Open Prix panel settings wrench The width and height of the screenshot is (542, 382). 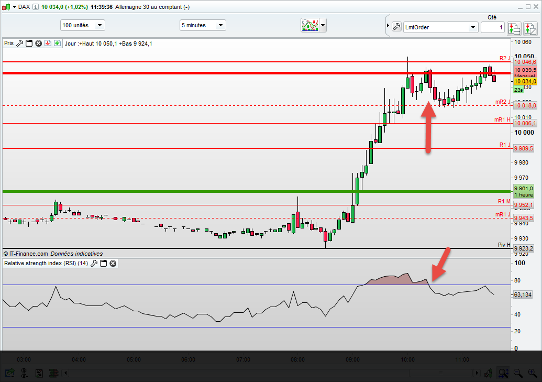point(20,43)
